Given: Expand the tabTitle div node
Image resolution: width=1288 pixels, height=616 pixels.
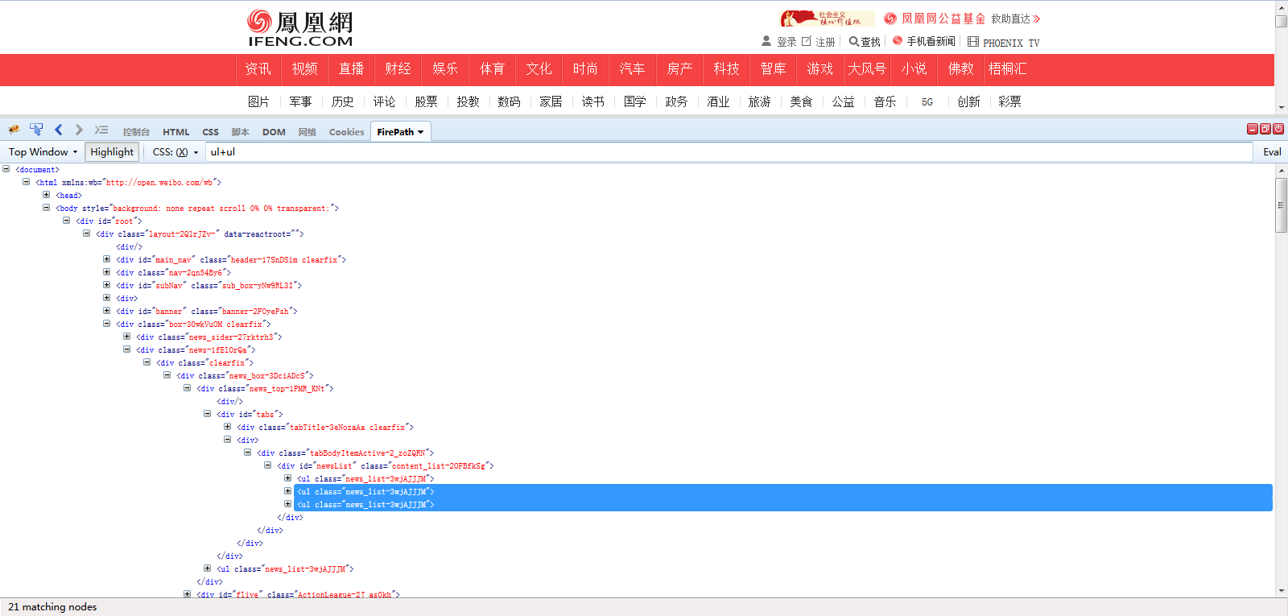Looking at the screenshot, I should click(x=227, y=427).
